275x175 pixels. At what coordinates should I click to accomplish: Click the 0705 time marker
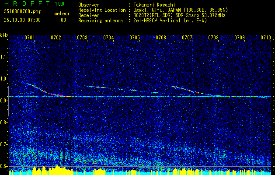coord(135,37)
